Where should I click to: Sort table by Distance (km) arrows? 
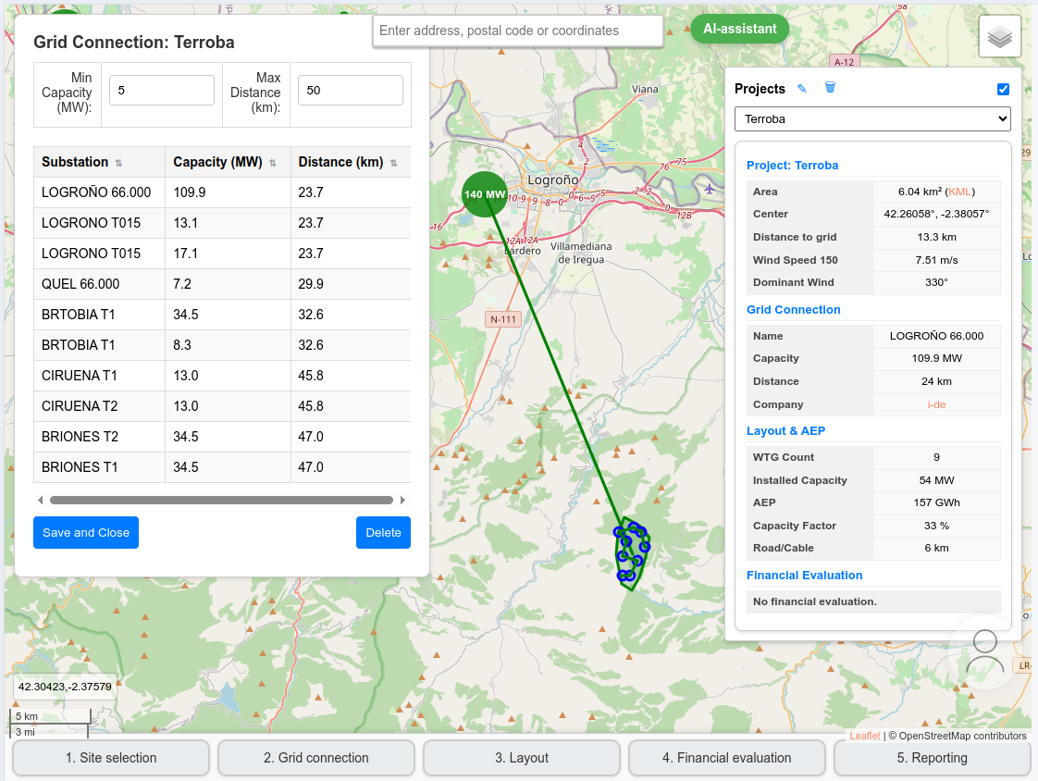click(x=393, y=163)
